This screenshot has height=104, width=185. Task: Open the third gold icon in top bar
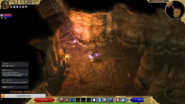point(19,2)
